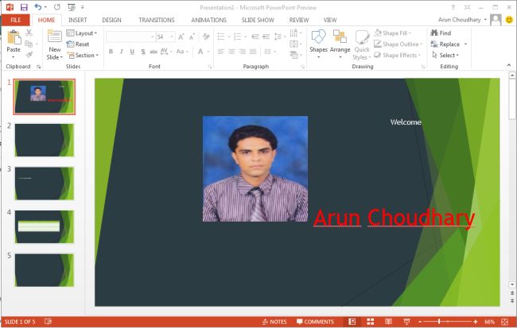
Task: Open the font name combo box
Action: click(130, 37)
